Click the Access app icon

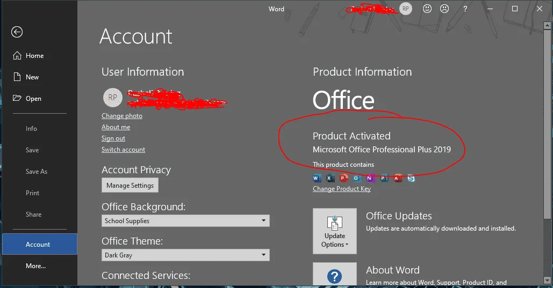click(398, 178)
